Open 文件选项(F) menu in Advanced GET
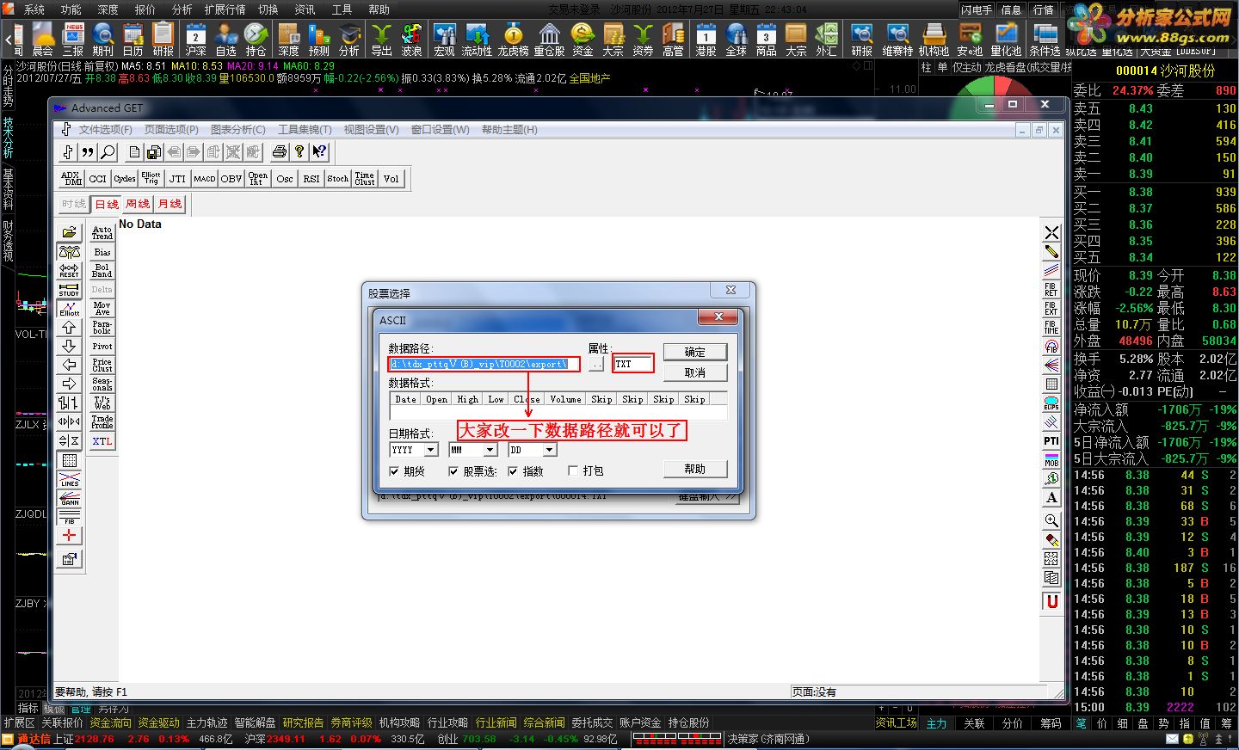This screenshot has width=1239, height=750. [x=106, y=130]
